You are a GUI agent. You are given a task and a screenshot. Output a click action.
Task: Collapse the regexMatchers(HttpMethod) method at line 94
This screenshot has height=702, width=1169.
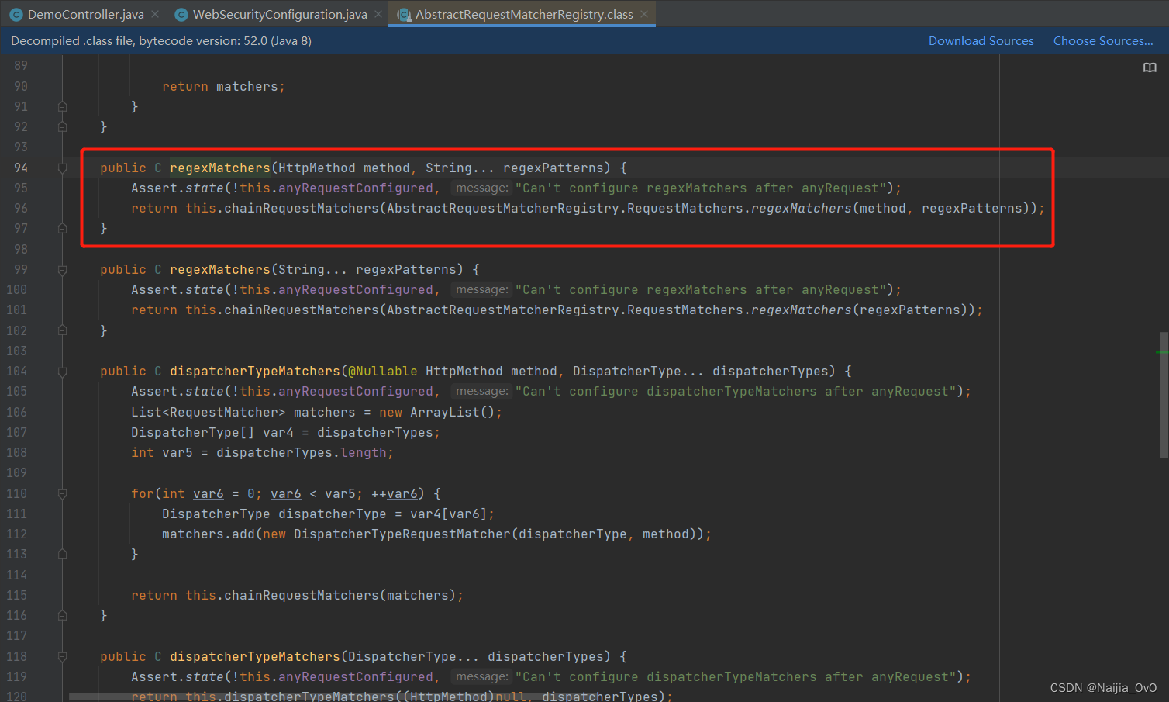point(62,168)
